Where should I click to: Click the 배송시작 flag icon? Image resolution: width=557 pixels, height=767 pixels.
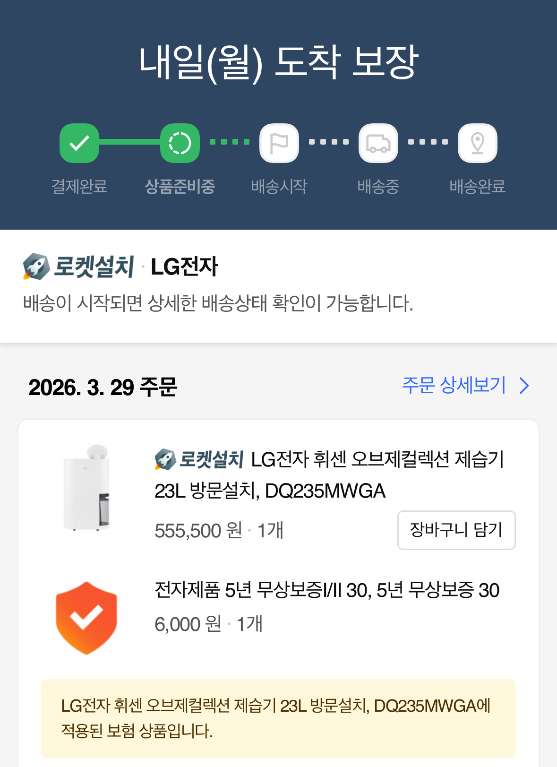coord(279,143)
